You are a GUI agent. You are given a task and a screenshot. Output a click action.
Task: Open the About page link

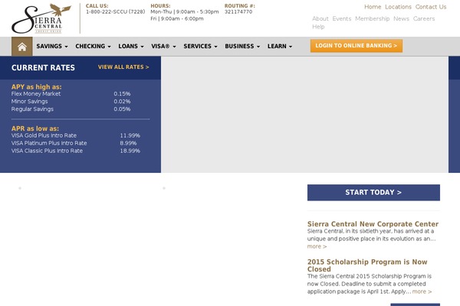320,18
